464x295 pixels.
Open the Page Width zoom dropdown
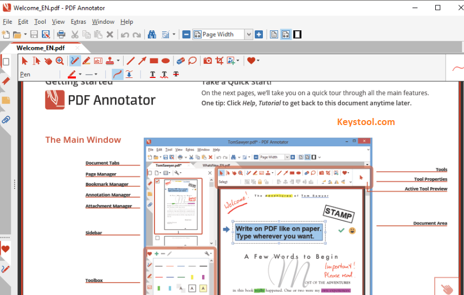tap(249, 35)
